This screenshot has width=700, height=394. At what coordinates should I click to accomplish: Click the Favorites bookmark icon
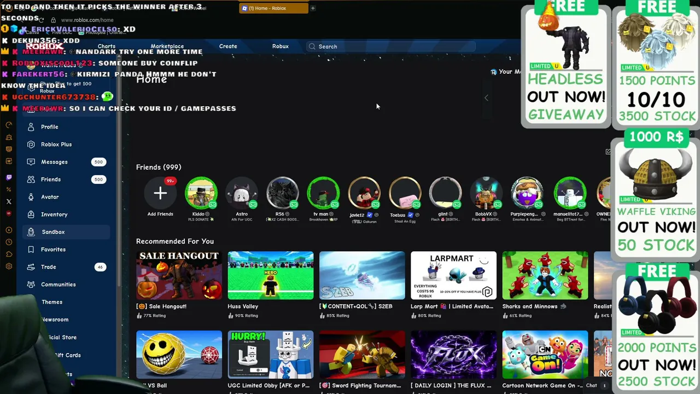pyautogui.click(x=31, y=250)
